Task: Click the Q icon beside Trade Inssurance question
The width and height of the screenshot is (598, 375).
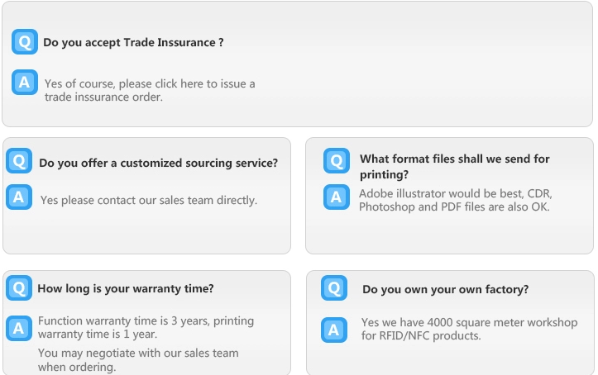Action: pos(25,41)
